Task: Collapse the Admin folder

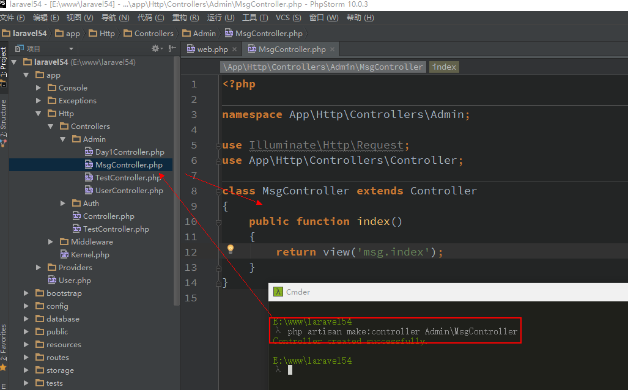Action: [63, 139]
